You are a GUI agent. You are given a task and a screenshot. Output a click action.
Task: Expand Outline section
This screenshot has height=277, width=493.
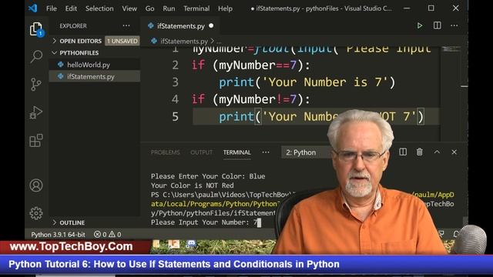pyautogui.click(x=95, y=222)
